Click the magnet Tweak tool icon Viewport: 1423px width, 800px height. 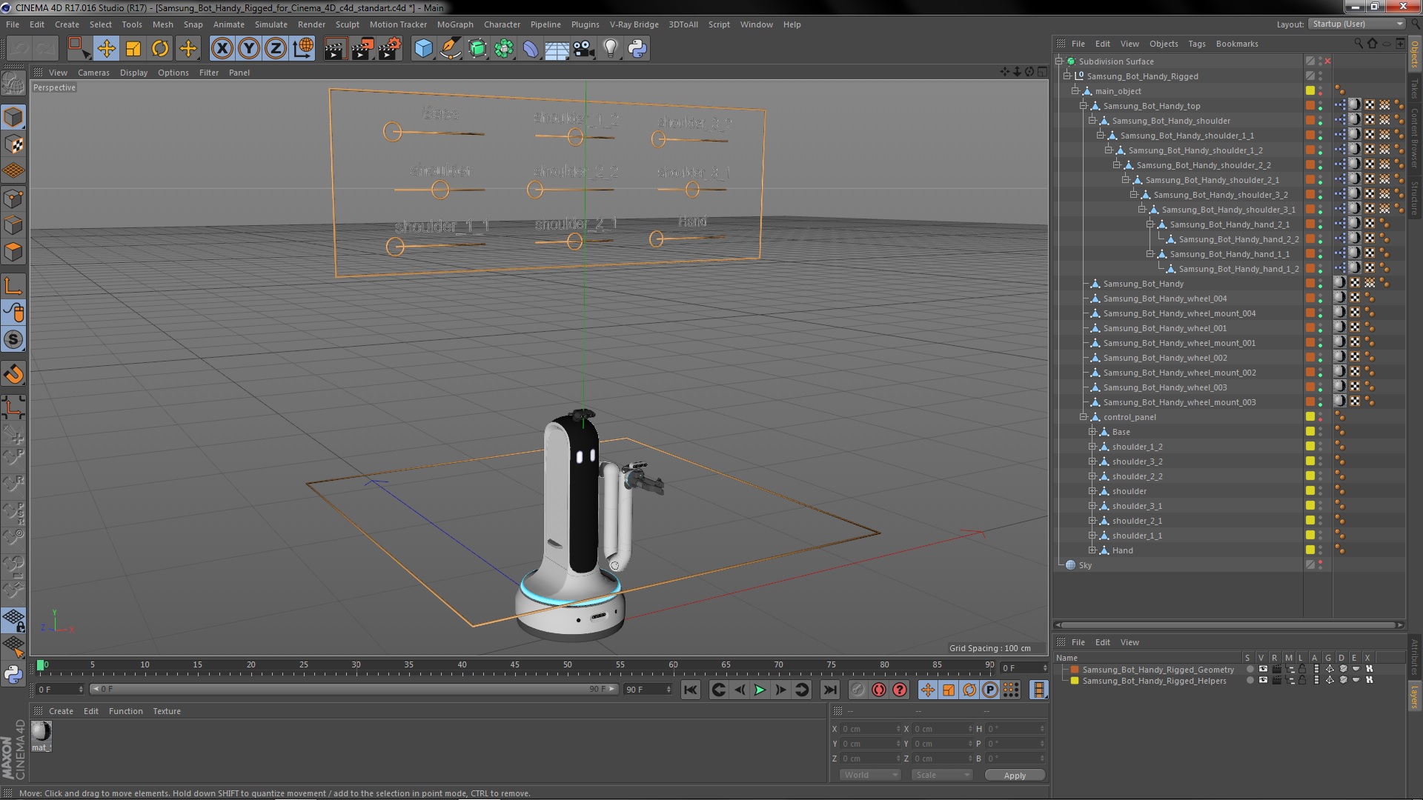[x=13, y=374]
